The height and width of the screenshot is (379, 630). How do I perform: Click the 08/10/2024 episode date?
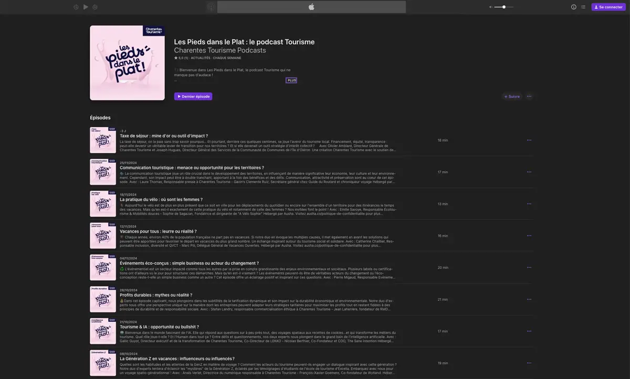pyautogui.click(x=129, y=354)
